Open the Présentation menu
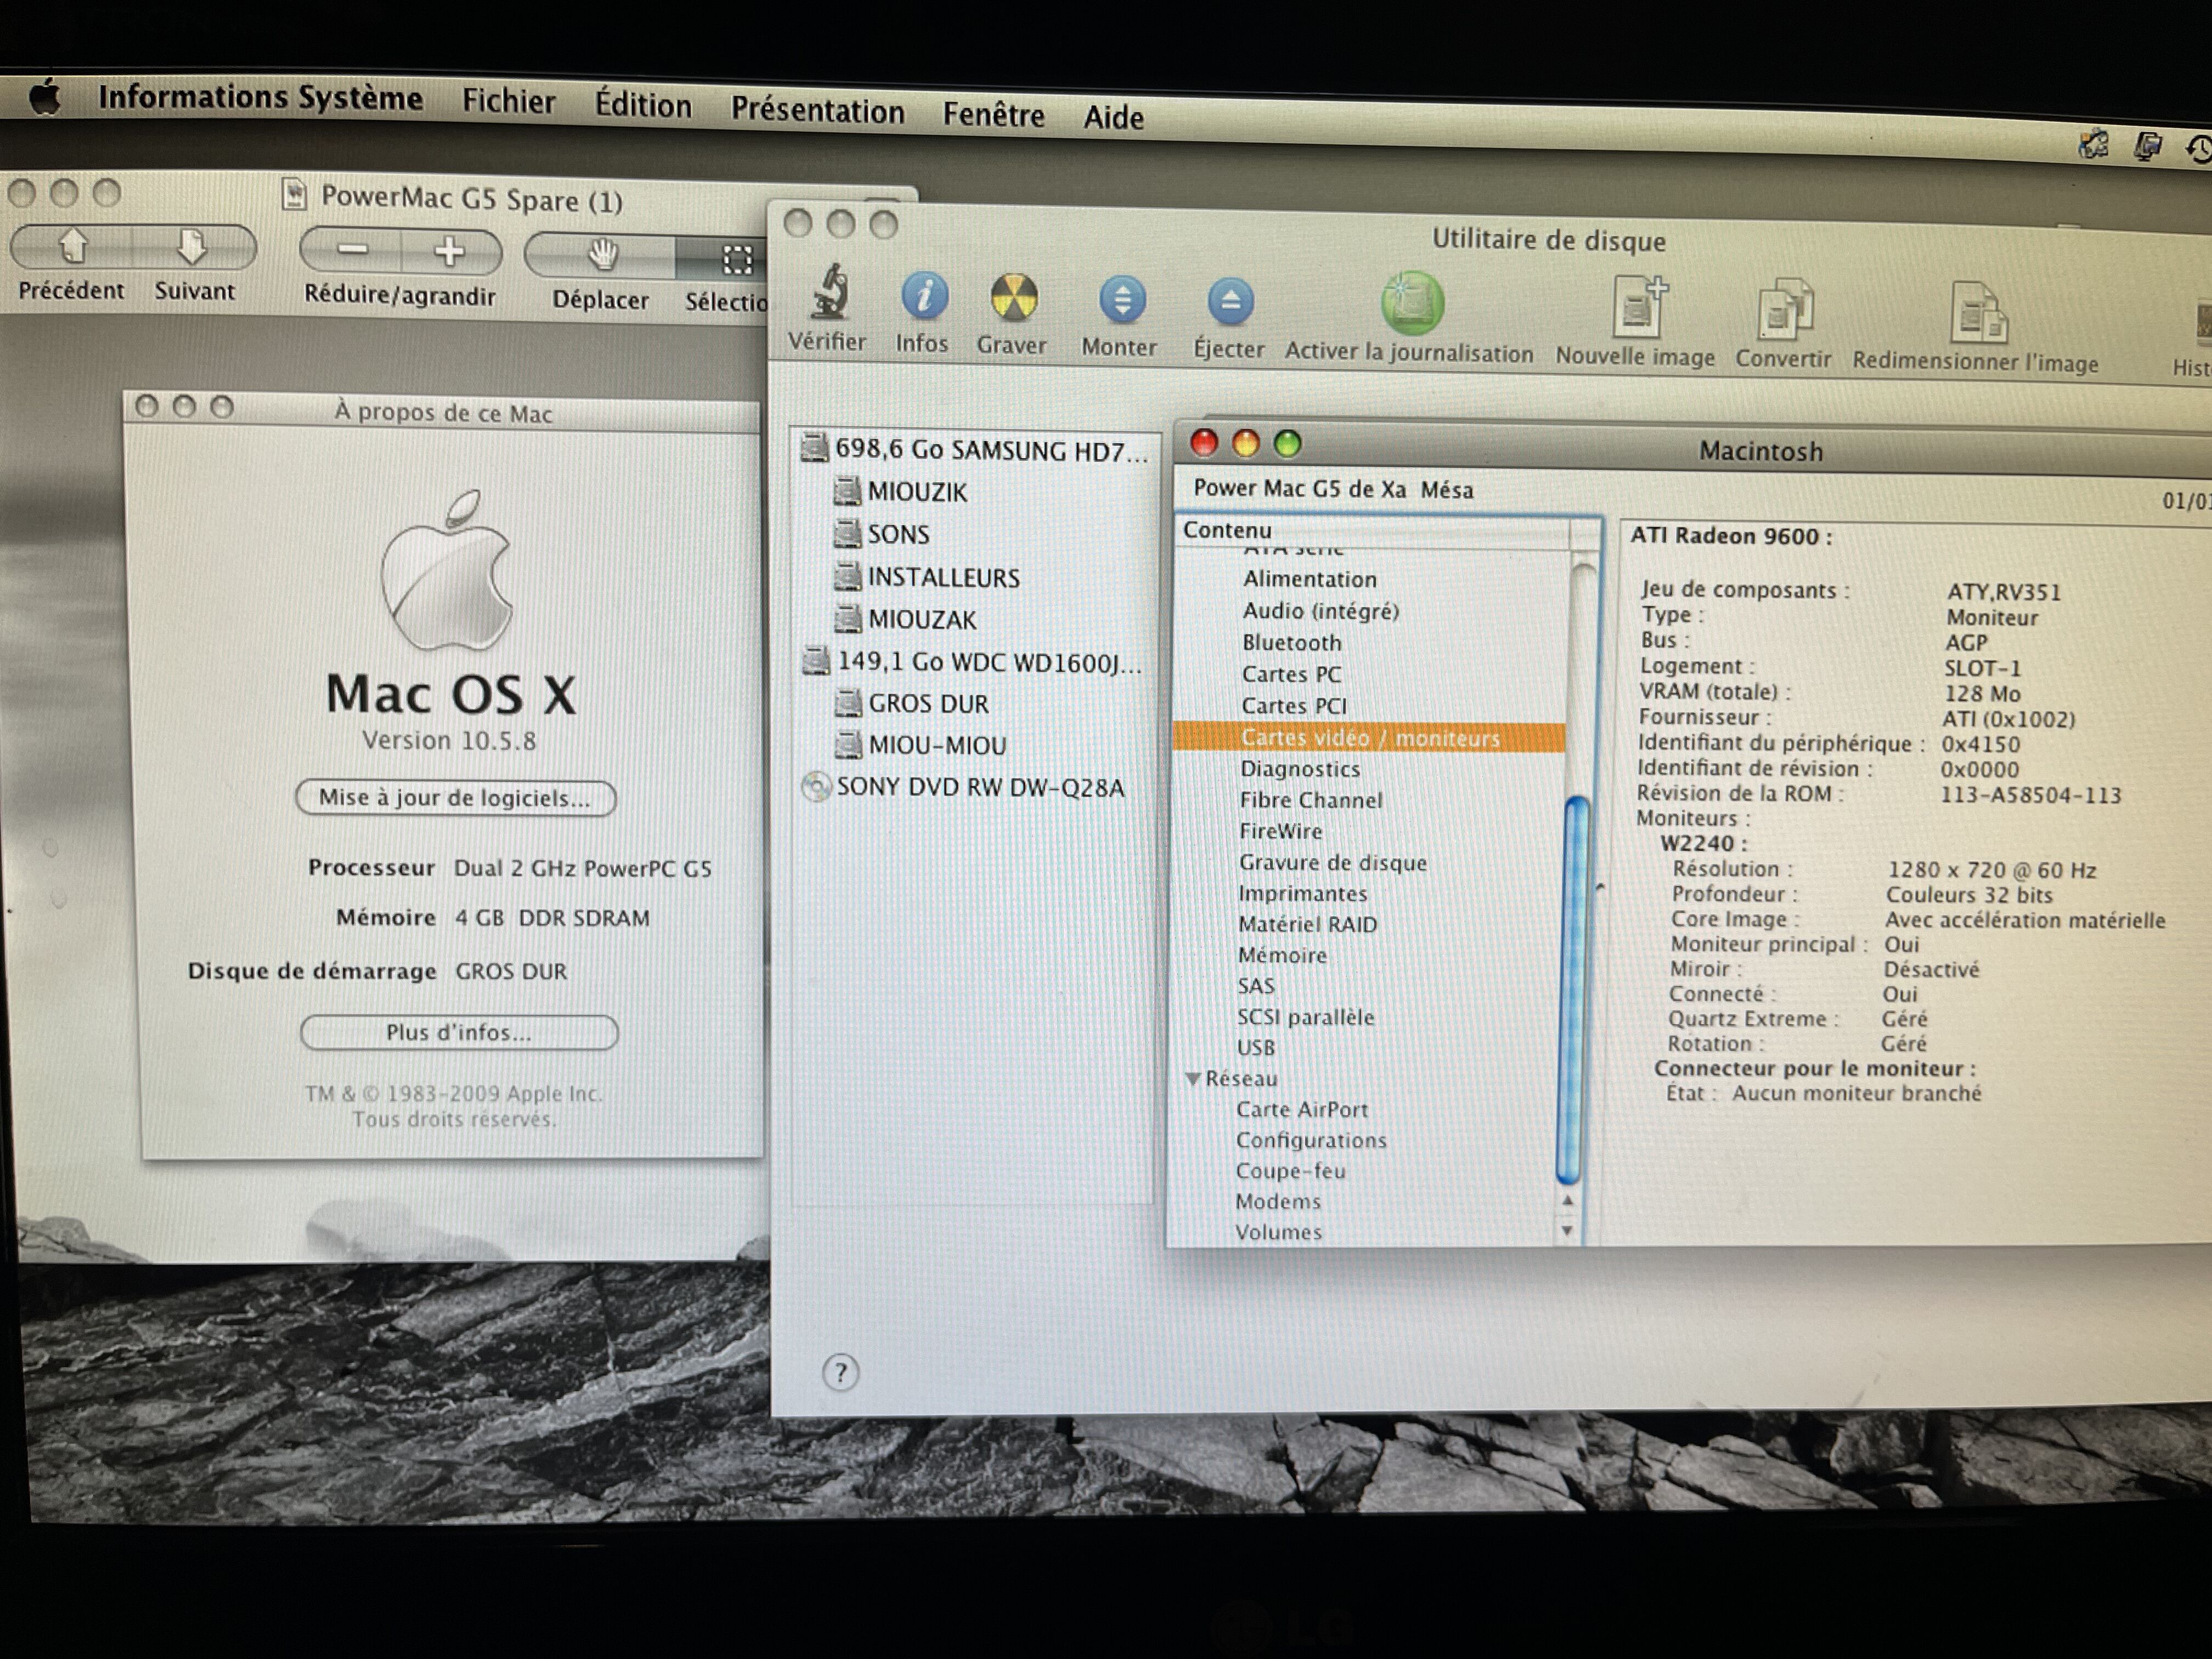Image resolution: width=2212 pixels, height=1659 pixels. (x=817, y=110)
